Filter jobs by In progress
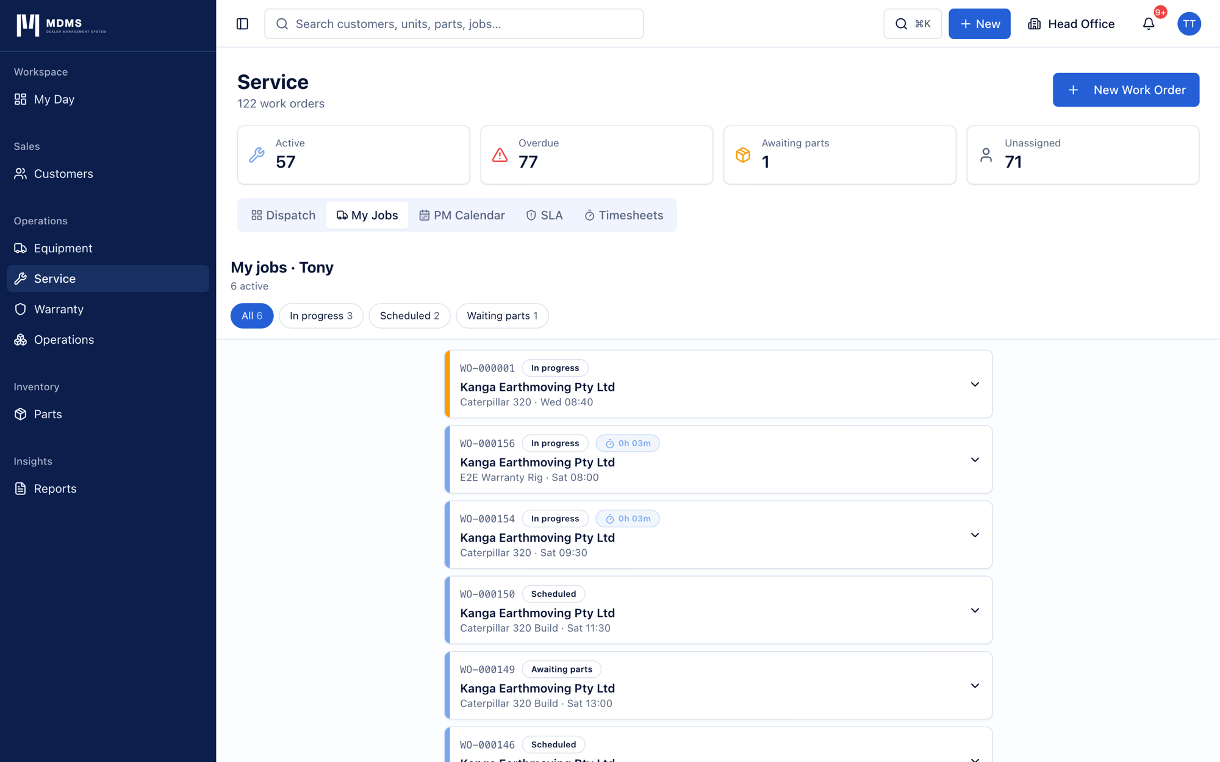 pos(321,316)
